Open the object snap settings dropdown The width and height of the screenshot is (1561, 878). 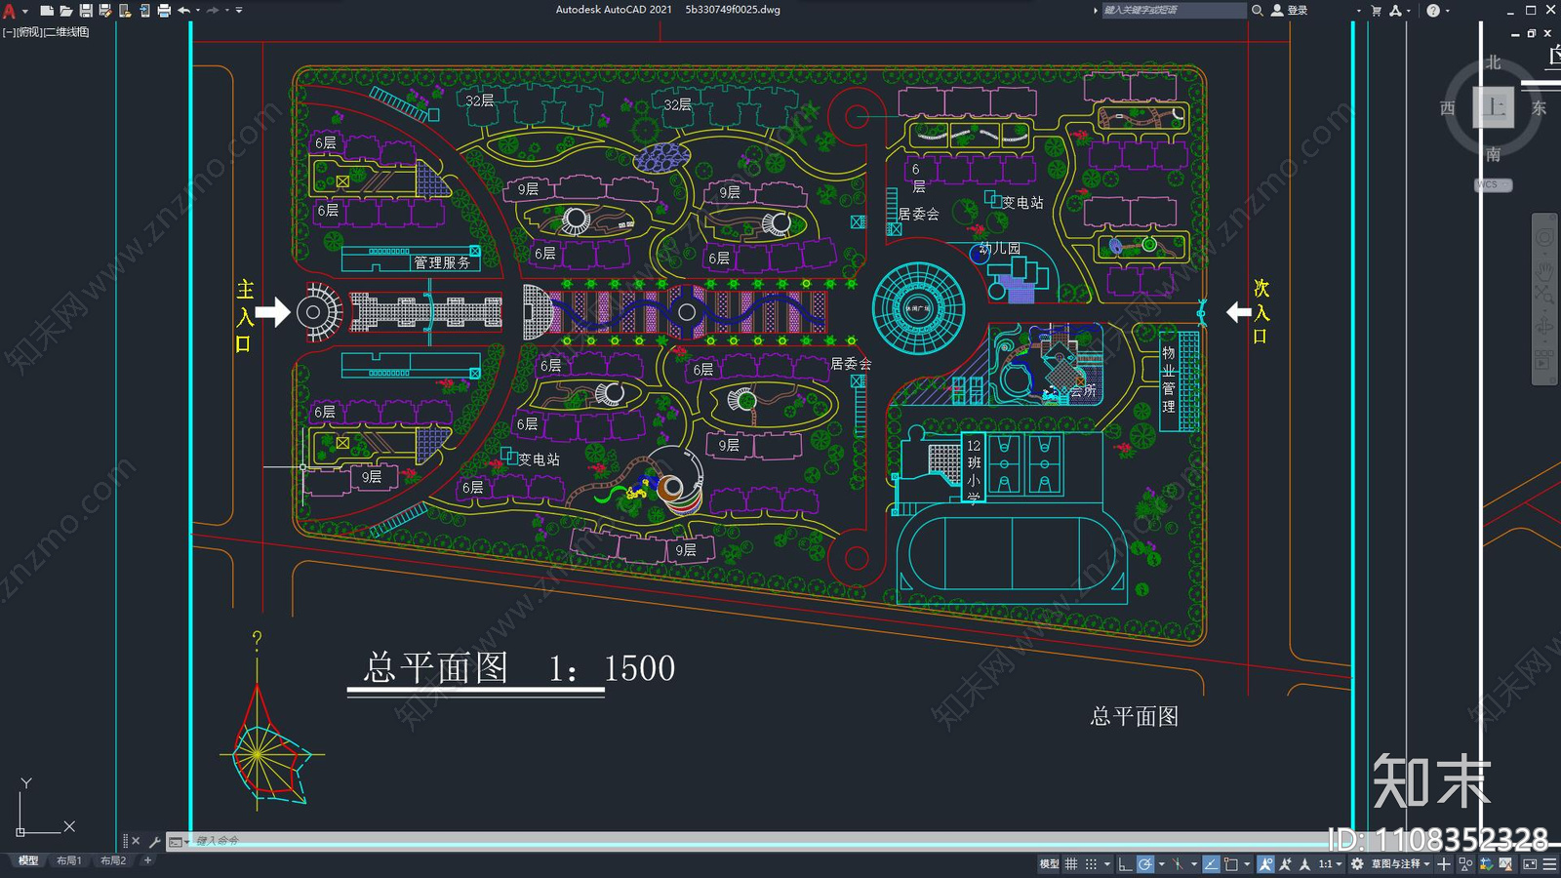coord(1247,863)
